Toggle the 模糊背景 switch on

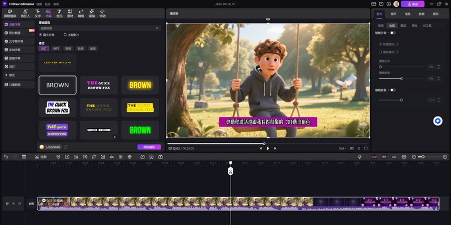tap(393, 90)
